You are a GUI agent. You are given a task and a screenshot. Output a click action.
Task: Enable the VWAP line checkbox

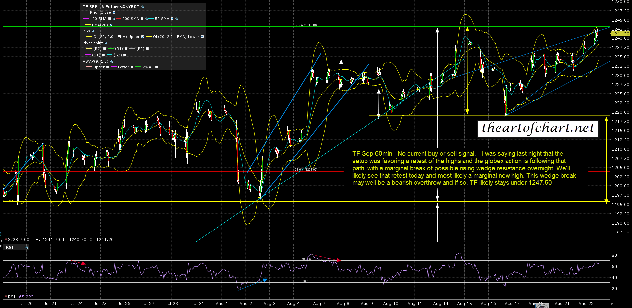point(157,67)
